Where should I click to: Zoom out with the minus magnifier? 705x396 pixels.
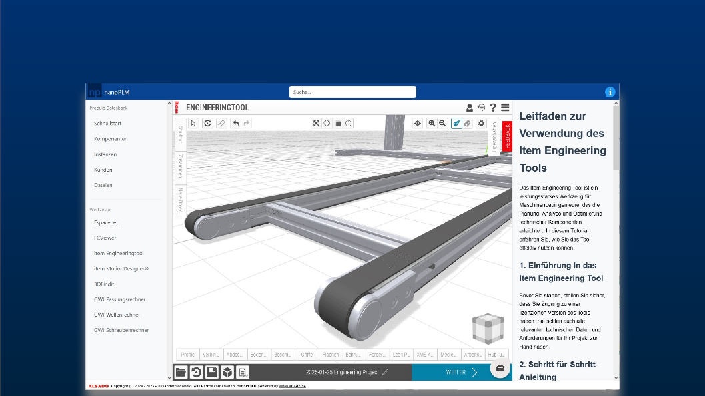[x=442, y=123]
